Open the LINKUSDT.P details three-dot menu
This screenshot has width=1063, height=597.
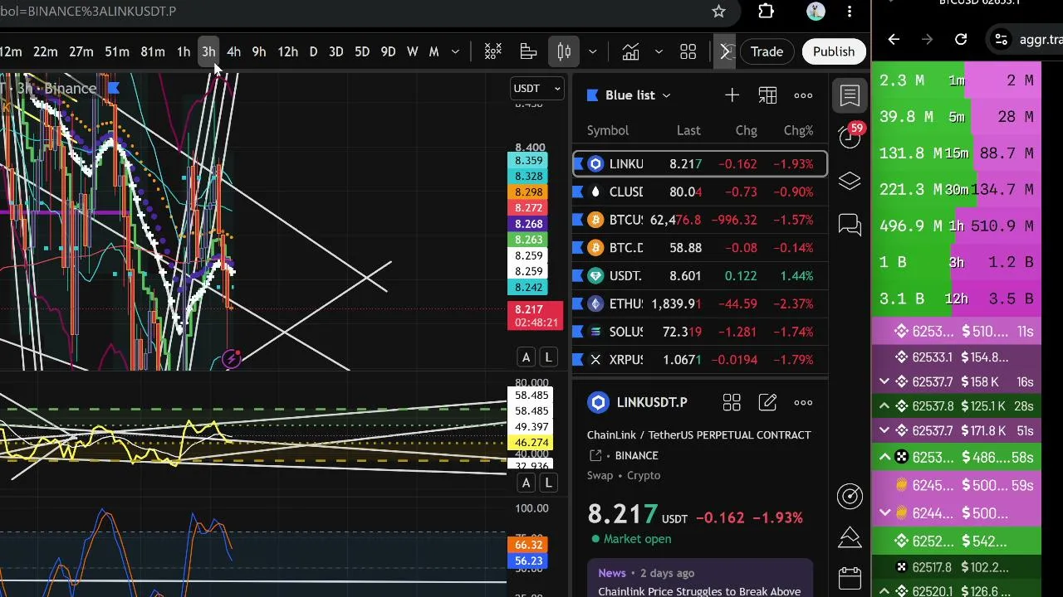coord(803,403)
